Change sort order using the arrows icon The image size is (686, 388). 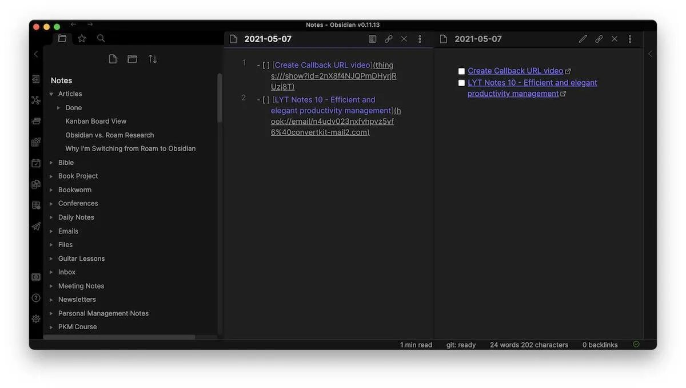151,58
